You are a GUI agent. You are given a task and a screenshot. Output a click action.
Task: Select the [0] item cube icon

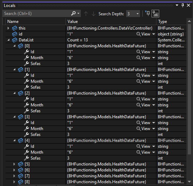(21, 46)
